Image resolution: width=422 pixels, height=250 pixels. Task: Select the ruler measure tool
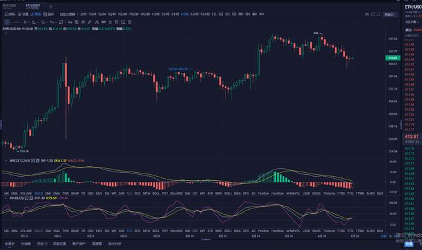pyautogui.click(x=90, y=22)
